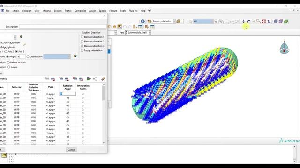
Task: Click the display group cubes icon
Action: (x=179, y=21)
